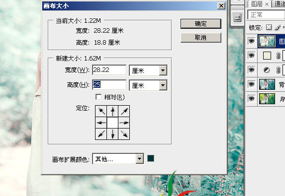The width and height of the screenshot is (285, 196).
Task: Open the width unit 厘米 dropdown
Action: [x=163, y=70]
